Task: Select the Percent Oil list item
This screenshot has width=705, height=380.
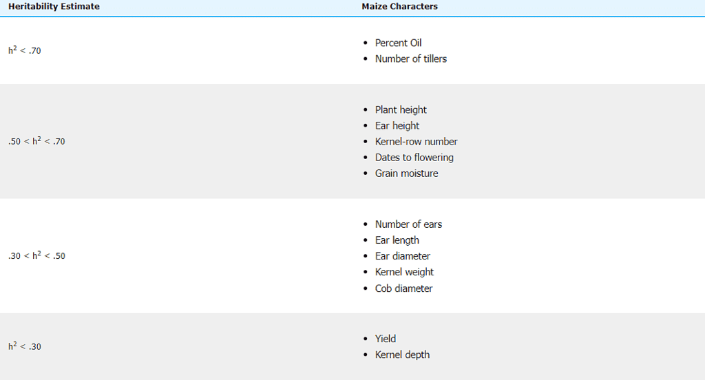Action: coord(398,43)
